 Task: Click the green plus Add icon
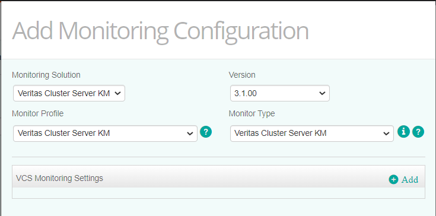[393, 180]
